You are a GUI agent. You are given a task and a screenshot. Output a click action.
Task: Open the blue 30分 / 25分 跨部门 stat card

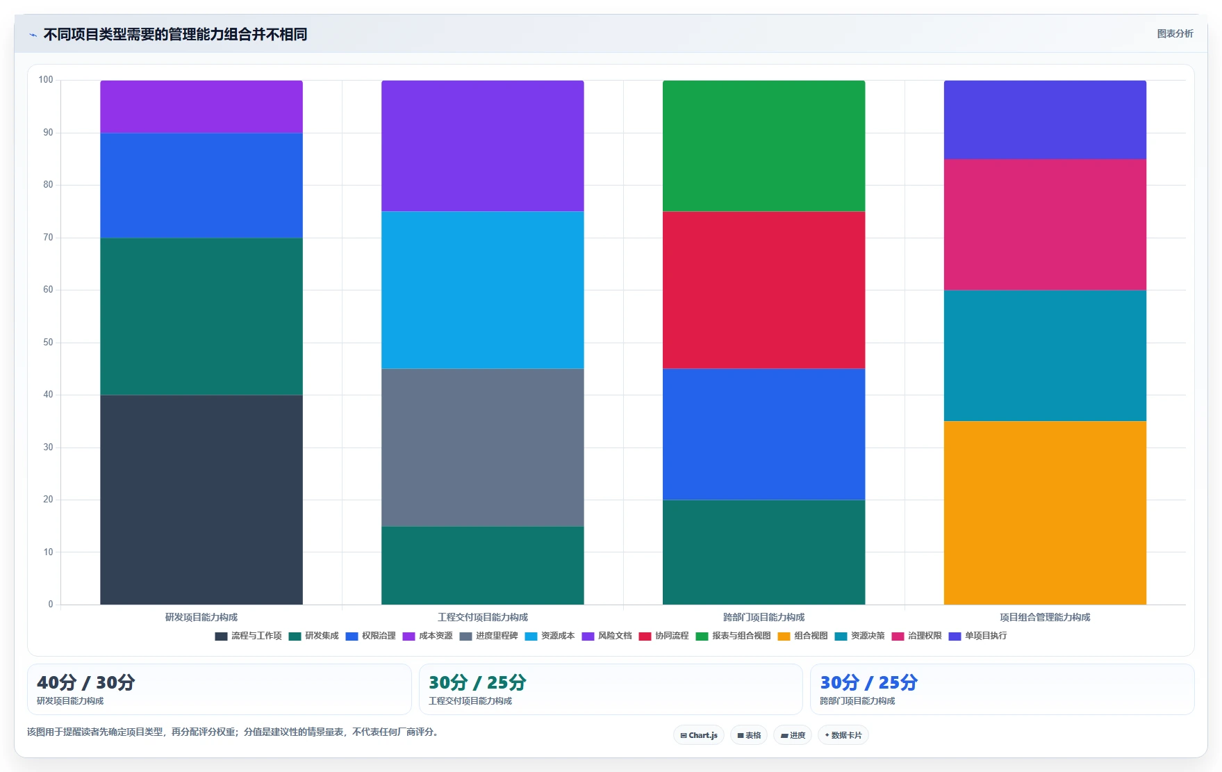click(1002, 689)
